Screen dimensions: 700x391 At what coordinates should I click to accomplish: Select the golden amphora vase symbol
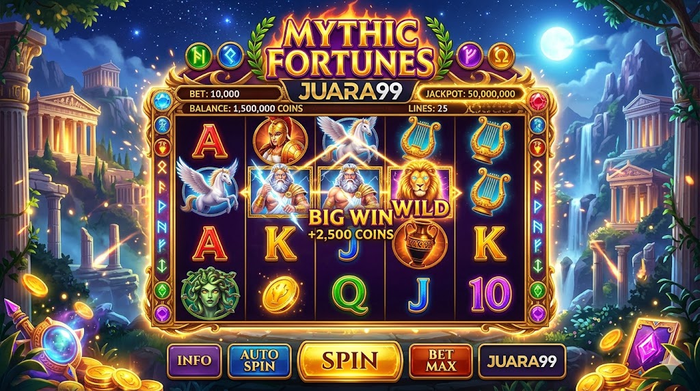pos(419,245)
